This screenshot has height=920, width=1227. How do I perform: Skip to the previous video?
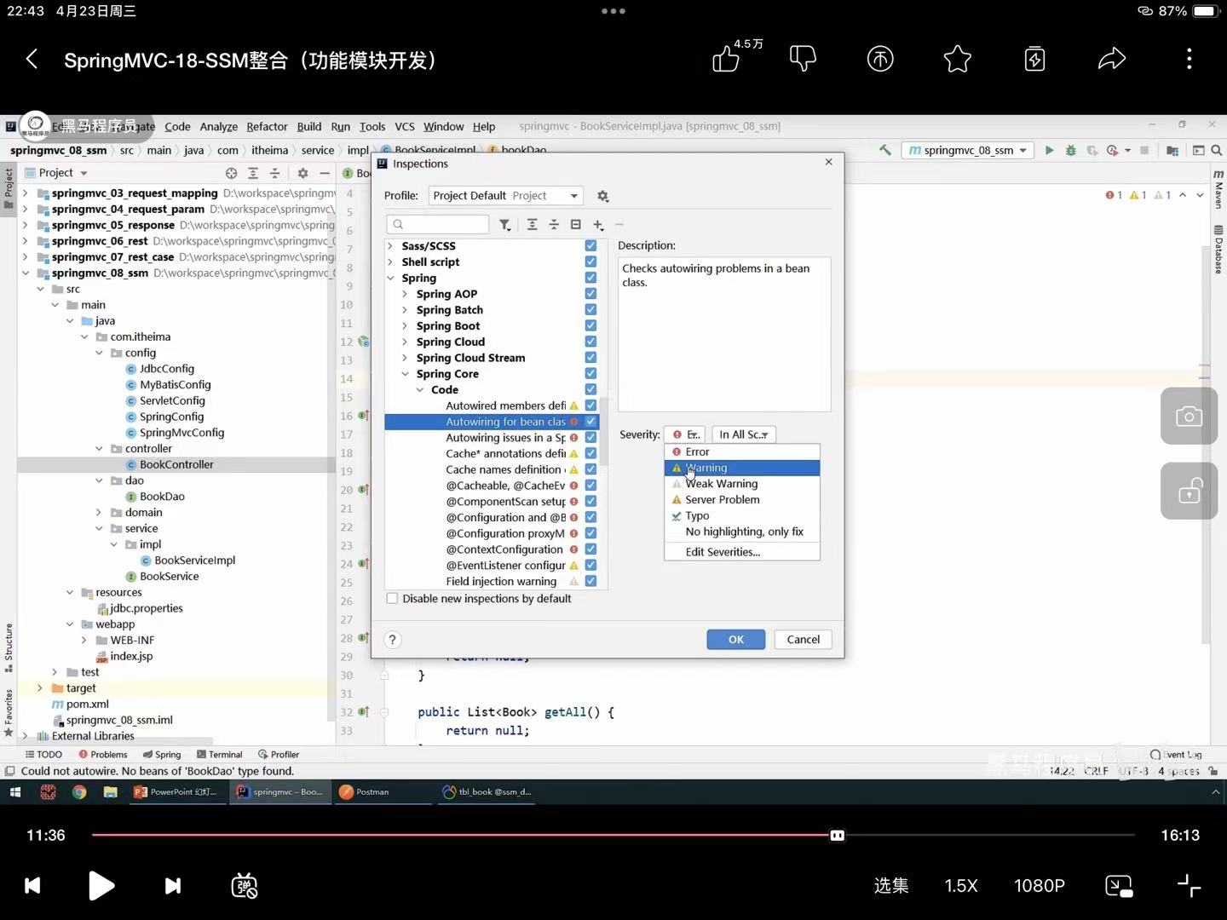click(32, 886)
